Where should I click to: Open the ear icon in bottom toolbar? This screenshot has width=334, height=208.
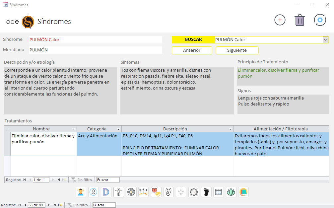pyautogui.click(x=169, y=192)
